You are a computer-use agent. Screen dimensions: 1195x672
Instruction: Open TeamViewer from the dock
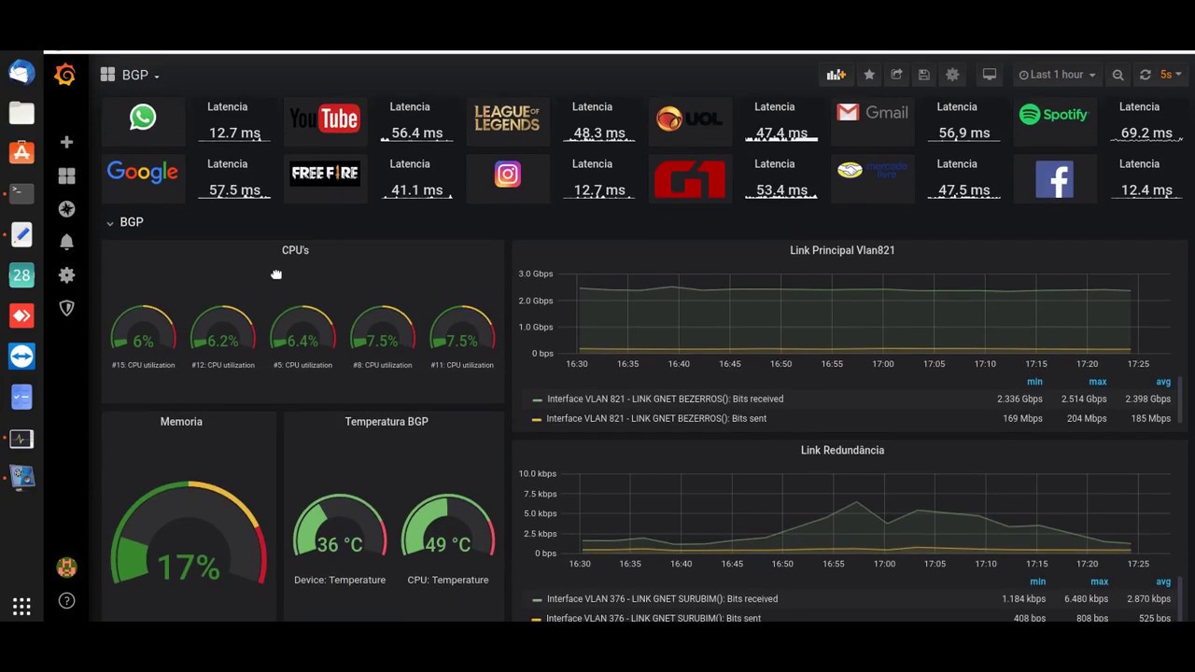click(x=21, y=357)
